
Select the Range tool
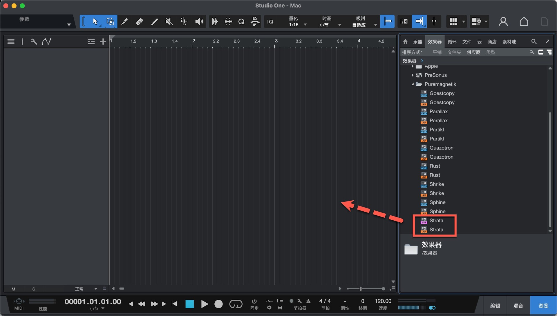coord(110,21)
